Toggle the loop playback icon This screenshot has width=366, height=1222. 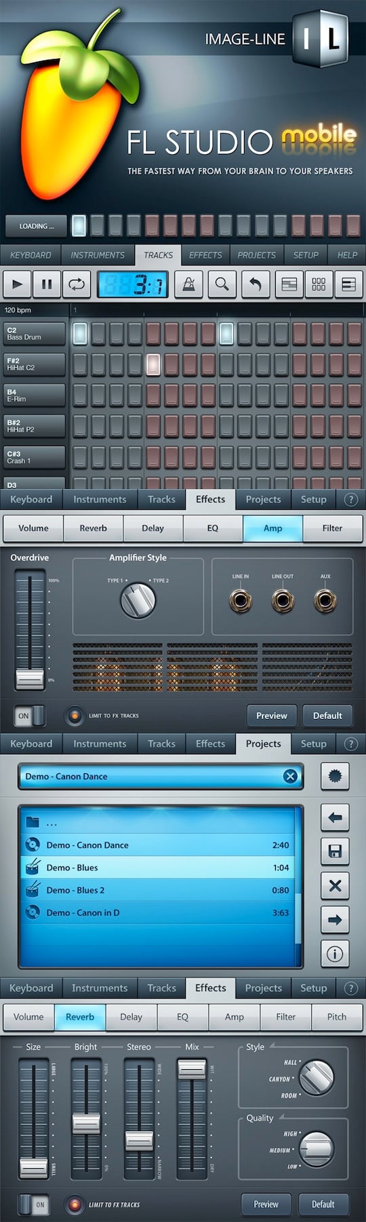click(77, 284)
